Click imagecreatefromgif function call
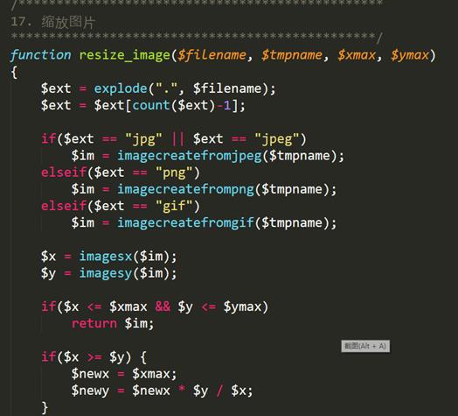Image resolution: width=458 pixels, height=416 pixels. pos(185,222)
